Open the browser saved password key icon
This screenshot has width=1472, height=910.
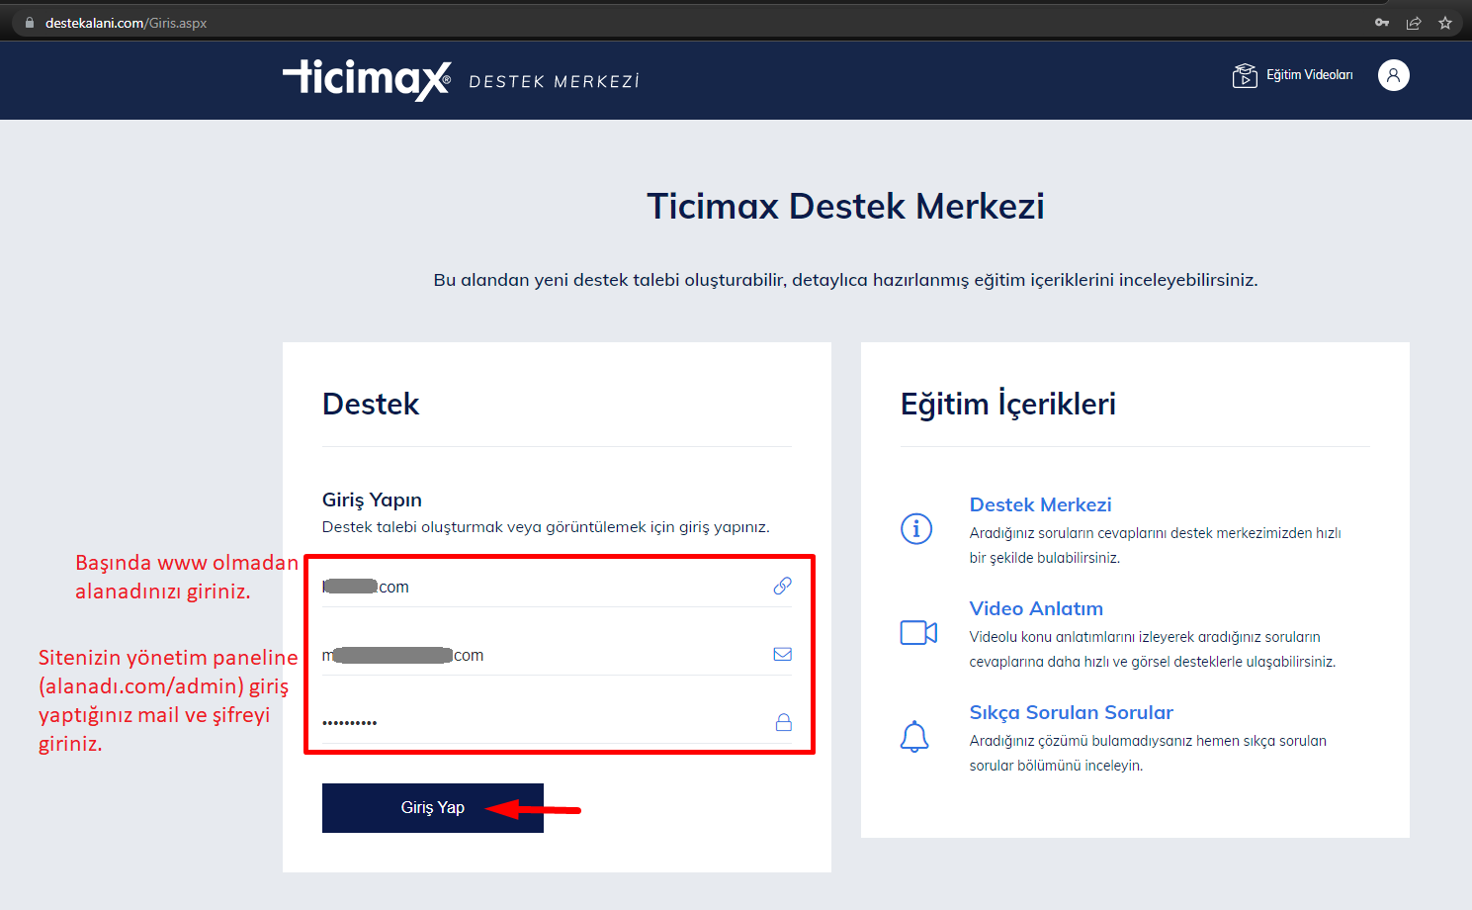click(x=1382, y=23)
